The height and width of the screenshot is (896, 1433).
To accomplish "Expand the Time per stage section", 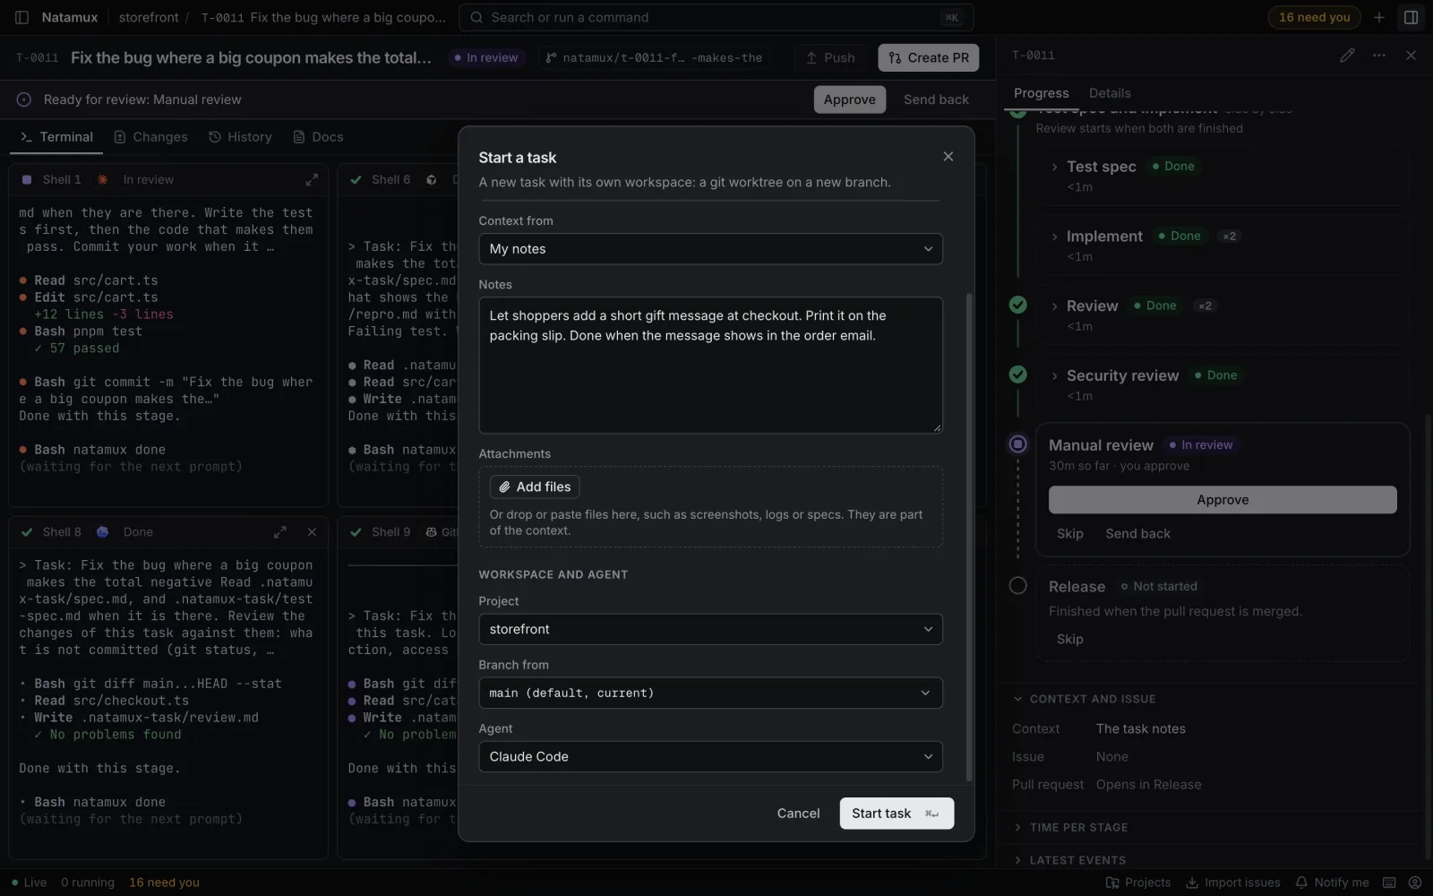I will point(1070,827).
